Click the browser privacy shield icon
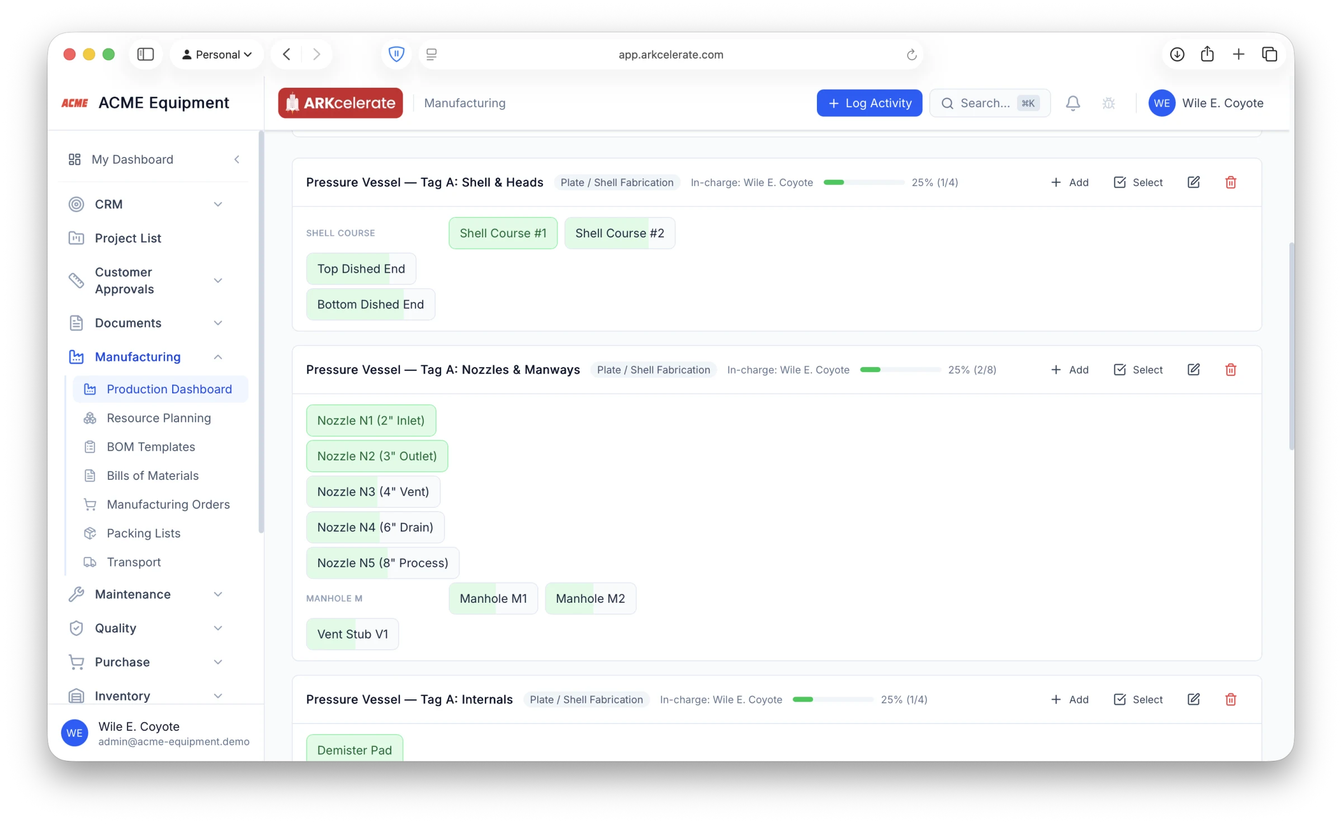Screen dimensions: 1342x824 [x=396, y=54]
